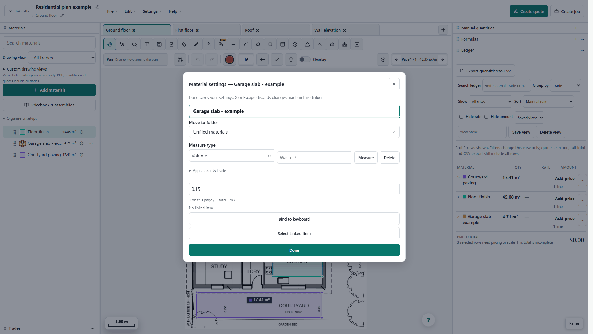The image size is (593, 334).
Task: Click Bind to keyboard
Action: (x=294, y=219)
